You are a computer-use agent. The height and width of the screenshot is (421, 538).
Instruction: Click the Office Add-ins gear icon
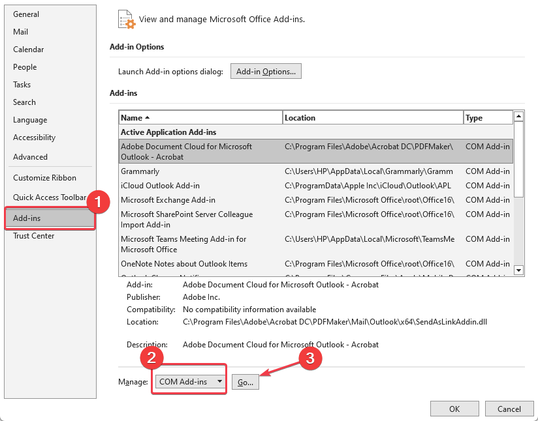(x=126, y=20)
